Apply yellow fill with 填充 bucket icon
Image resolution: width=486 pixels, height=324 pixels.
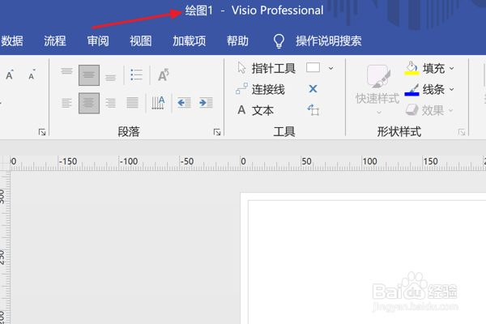coord(411,68)
